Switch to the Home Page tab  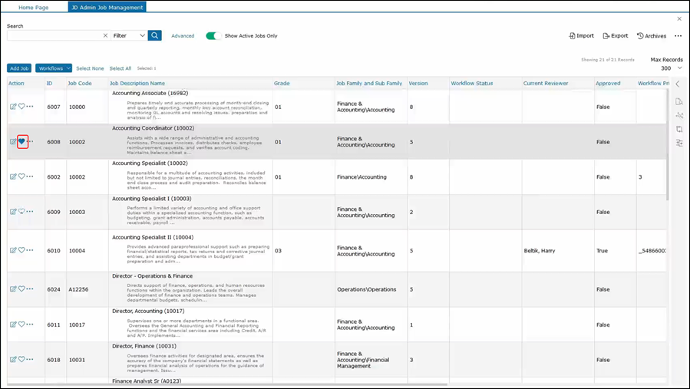(x=33, y=8)
